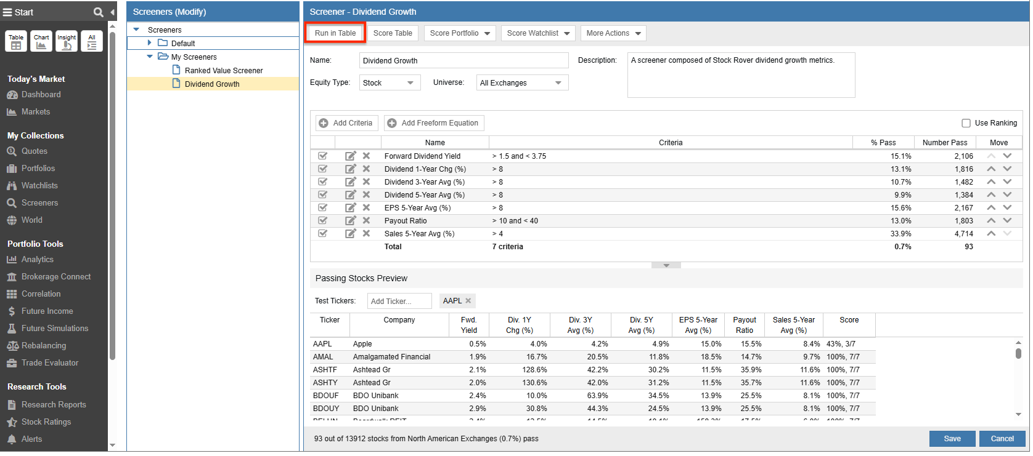
Task: Move Dividend 1-Year Chg criterion up
Action: point(991,169)
